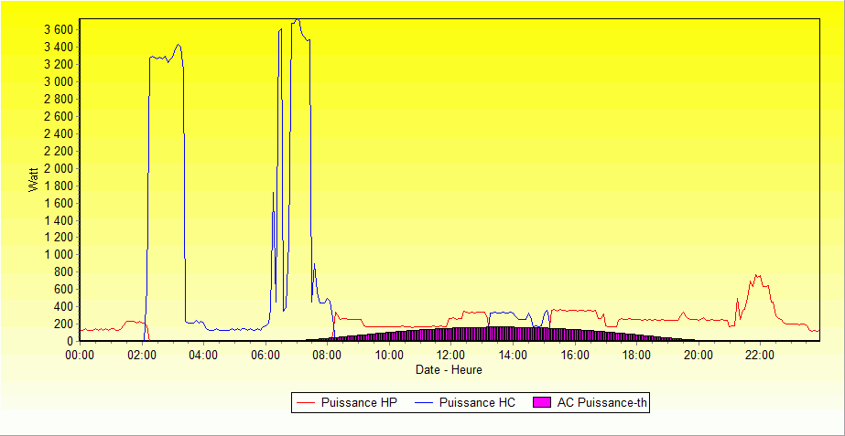845x436 pixels.
Task: Click the 12:00 time axis label
Action: [451, 355]
